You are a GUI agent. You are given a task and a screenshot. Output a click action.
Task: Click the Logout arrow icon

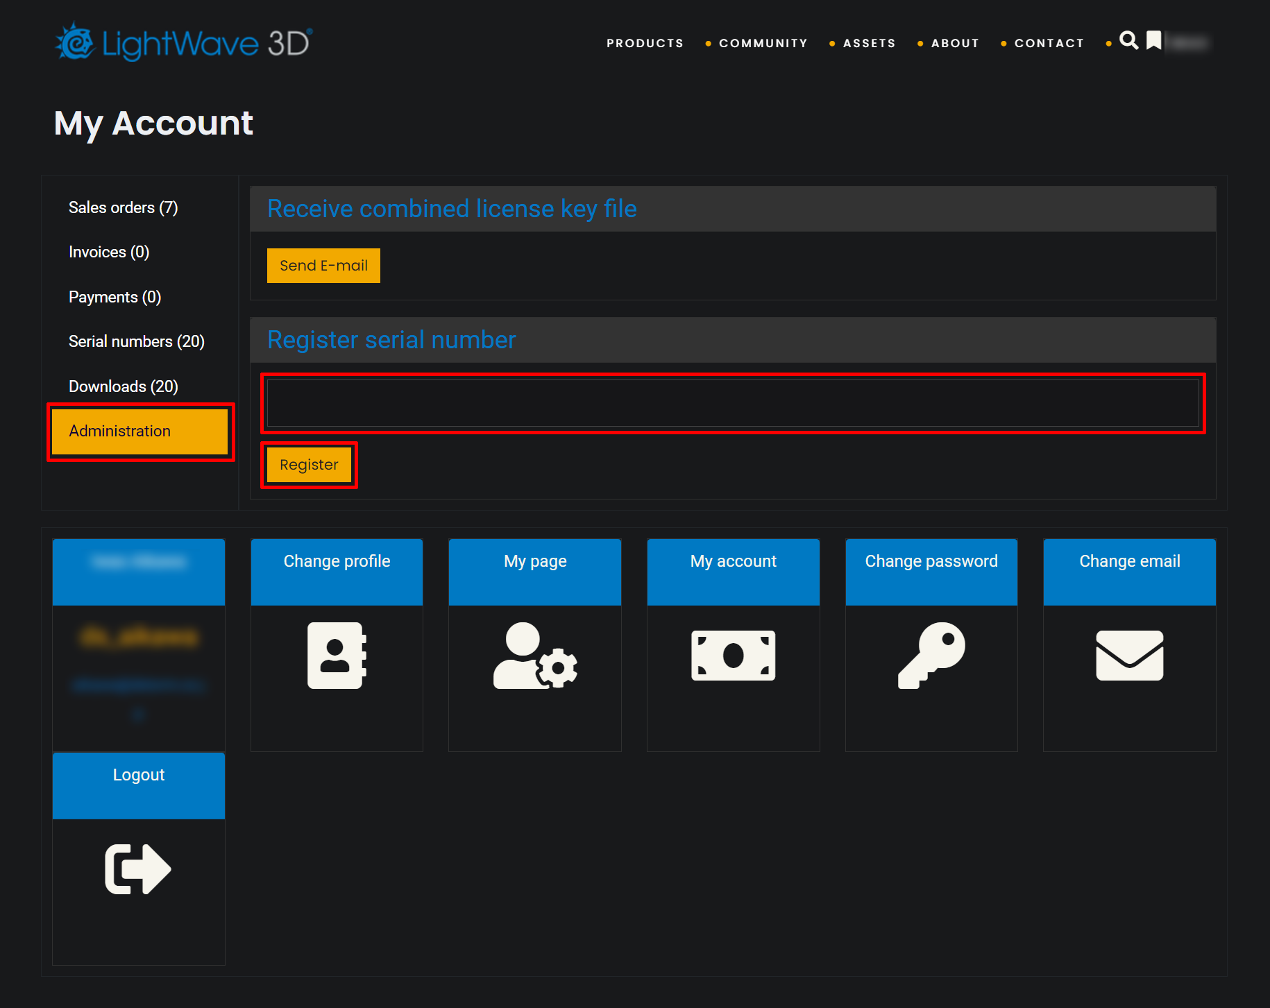click(x=138, y=869)
